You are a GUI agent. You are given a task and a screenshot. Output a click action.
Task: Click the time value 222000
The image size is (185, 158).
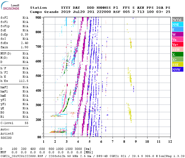pyautogui.click(x=104, y=12)
